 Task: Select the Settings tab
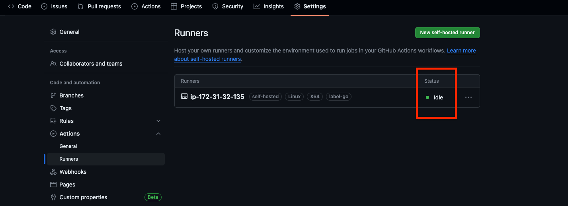(x=310, y=6)
